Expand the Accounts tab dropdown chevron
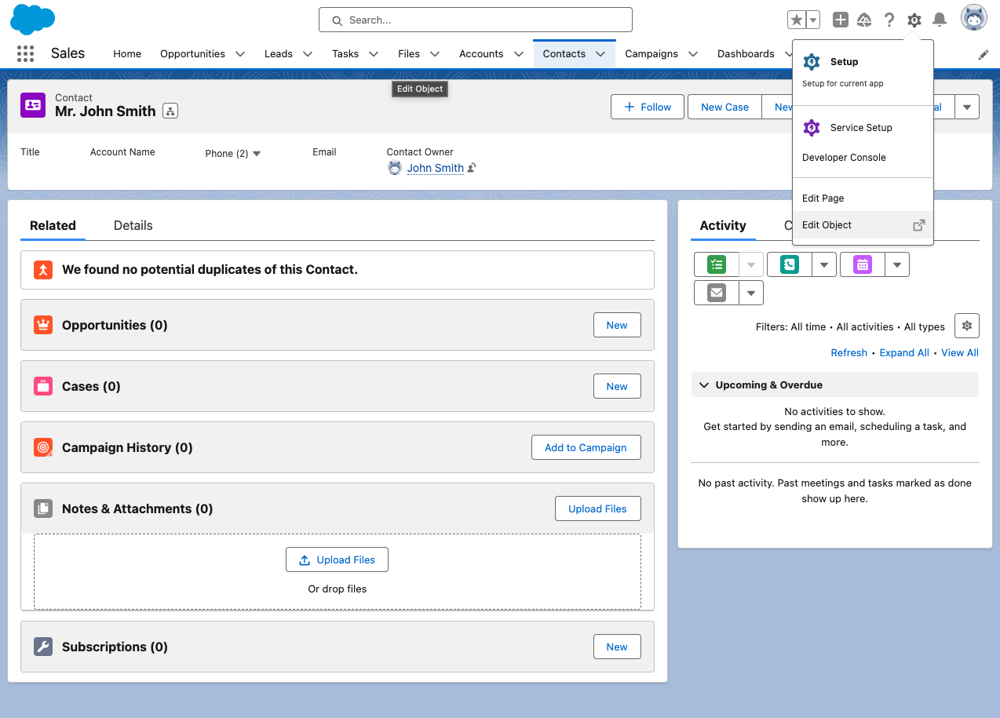 (x=518, y=54)
